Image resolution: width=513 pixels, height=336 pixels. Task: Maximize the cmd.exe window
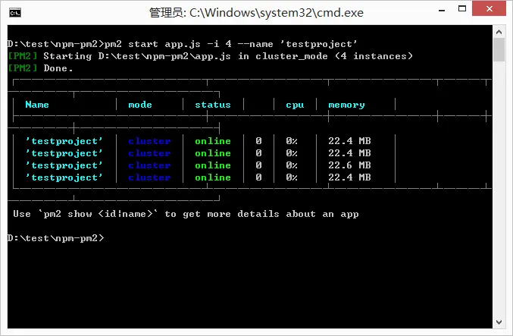(462, 9)
